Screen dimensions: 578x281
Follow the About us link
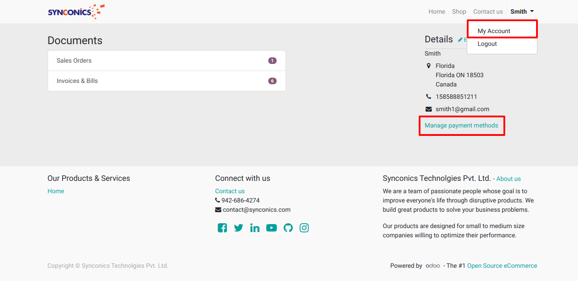[x=508, y=179]
